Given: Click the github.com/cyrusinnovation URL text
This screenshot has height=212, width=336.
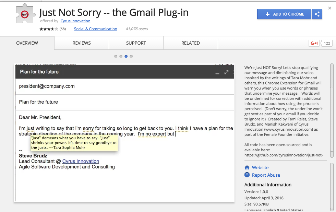Looking at the screenshot, I should pyautogui.click(x=284, y=155).
